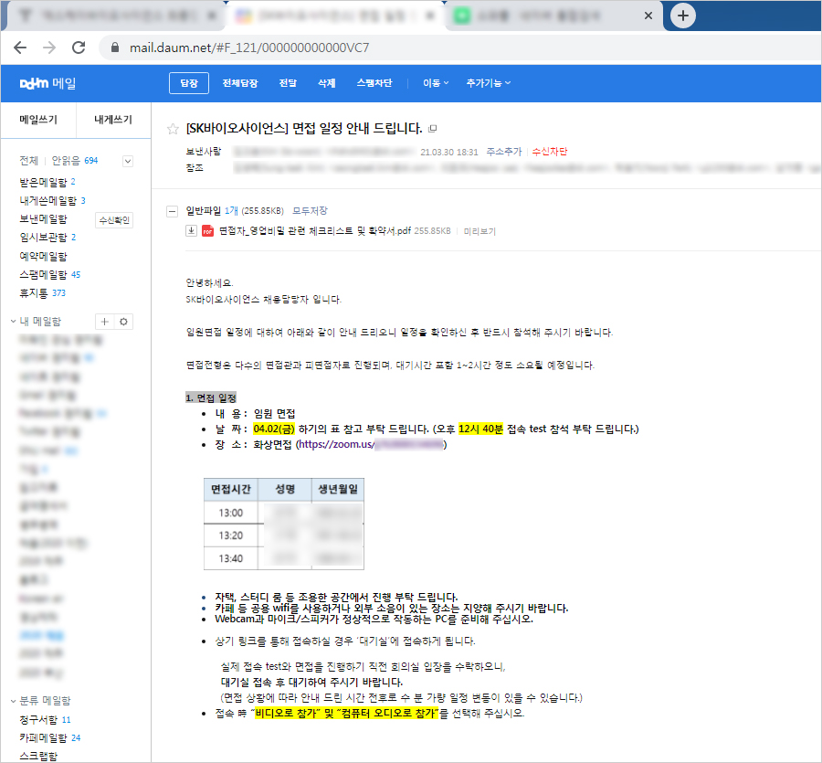Open a new browser tab with plus button
Screen dimensions: 822x763
pyautogui.click(x=682, y=16)
